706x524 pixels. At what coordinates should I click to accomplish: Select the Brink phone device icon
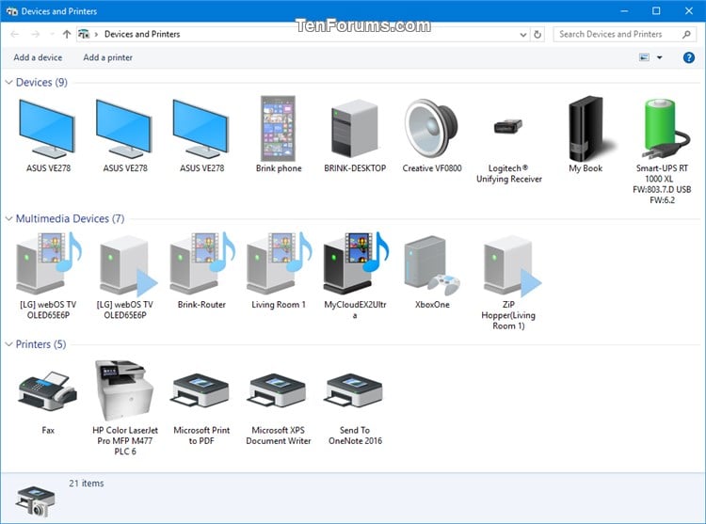point(279,128)
